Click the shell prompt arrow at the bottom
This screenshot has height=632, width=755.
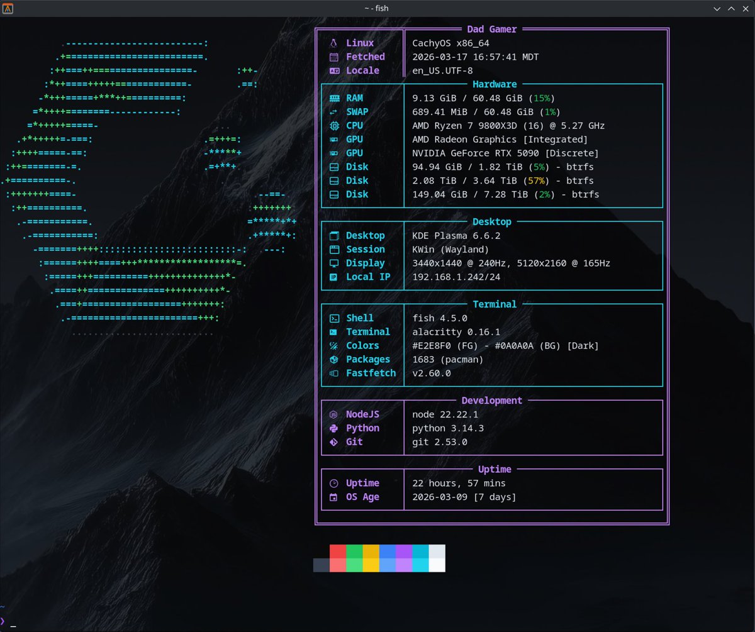[3, 621]
